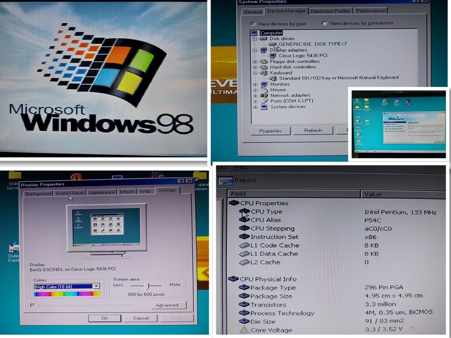Click the Field column header

[x=293, y=194]
